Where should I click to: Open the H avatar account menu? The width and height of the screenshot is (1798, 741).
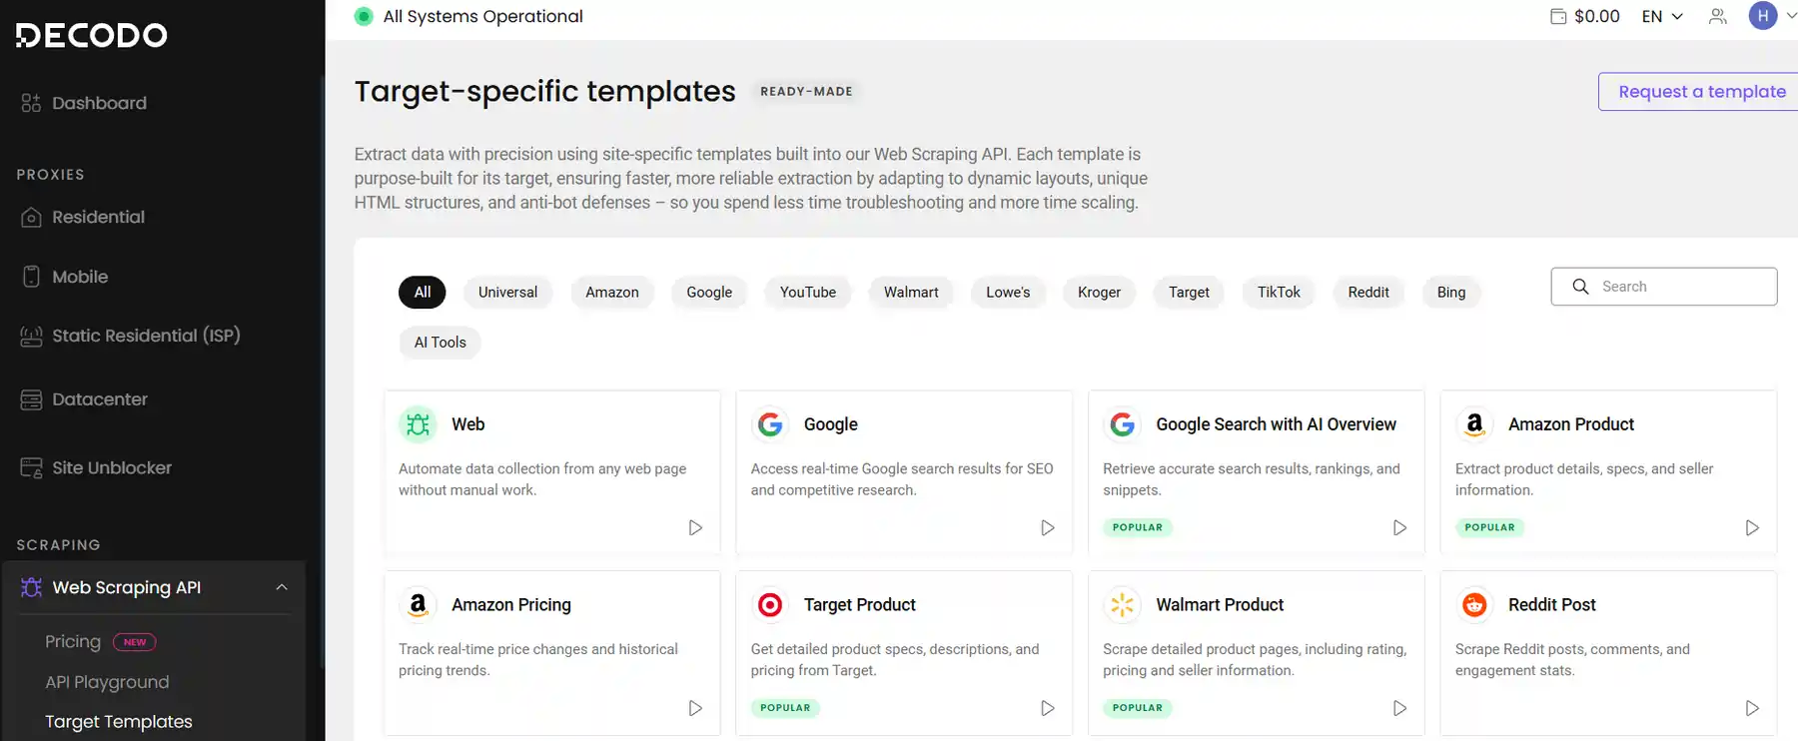pyautogui.click(x=1763, y=16)
